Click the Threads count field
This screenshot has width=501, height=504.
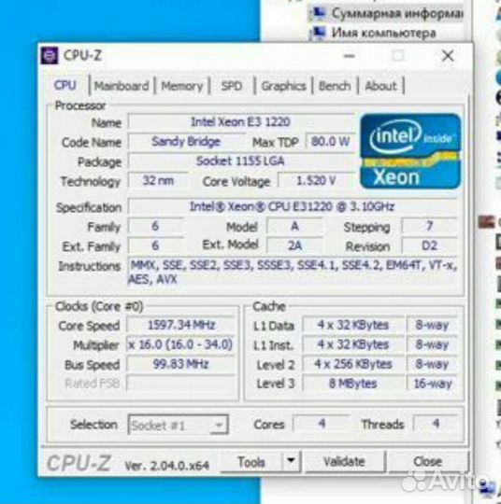pyautogui.click(x=436, y=424)
